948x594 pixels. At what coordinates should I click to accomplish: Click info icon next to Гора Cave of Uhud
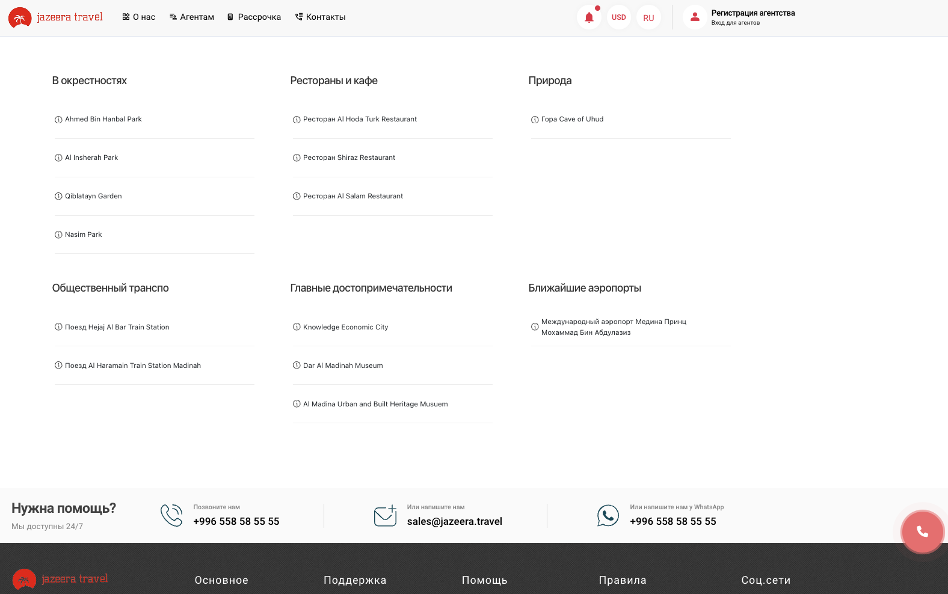click(535, 120)
